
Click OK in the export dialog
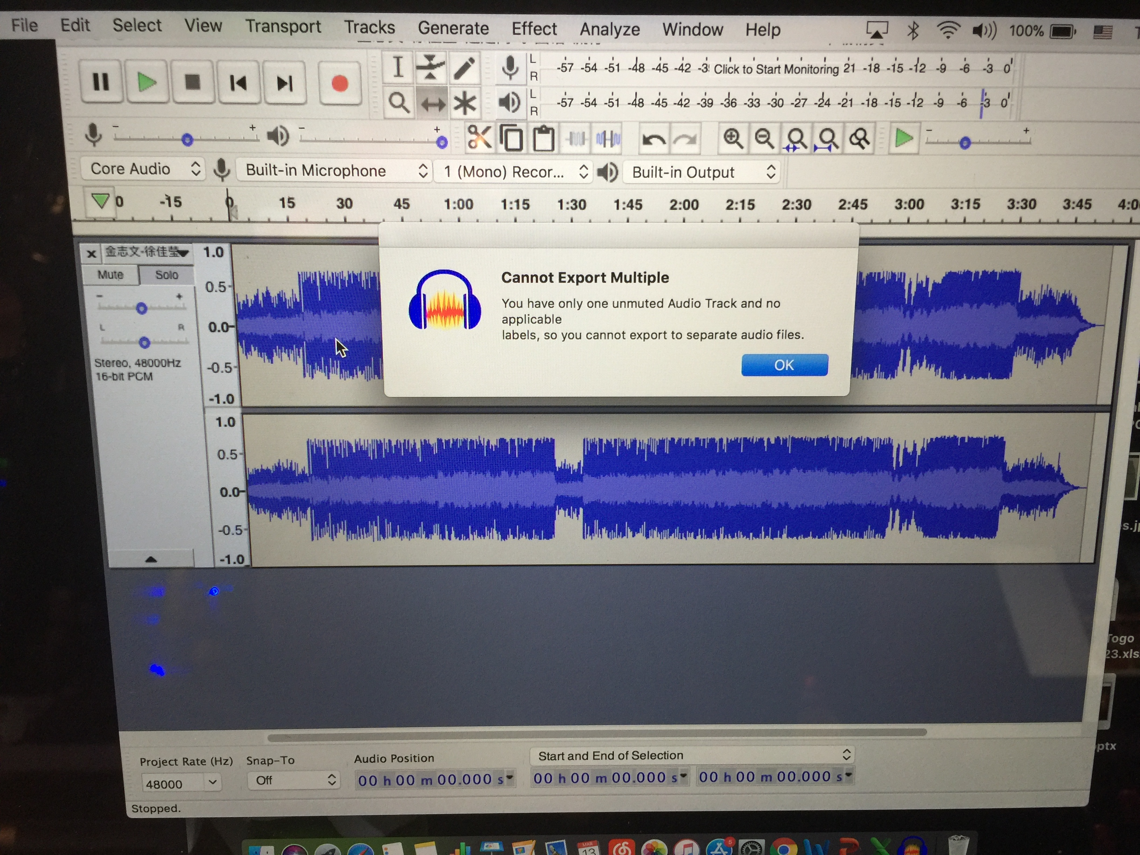point(784,365)
